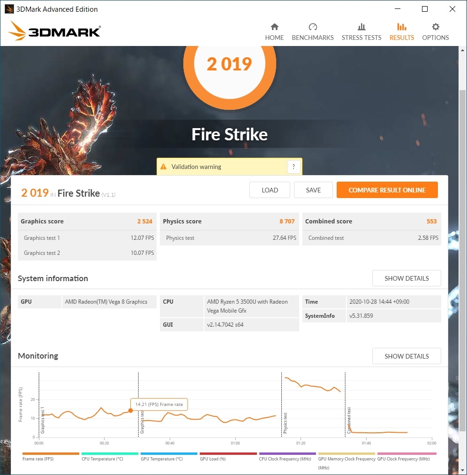Screen dimensions: 467x475
Task: Click COMPARE RESULT ONLINE button
Action: [x=387, y=190]
